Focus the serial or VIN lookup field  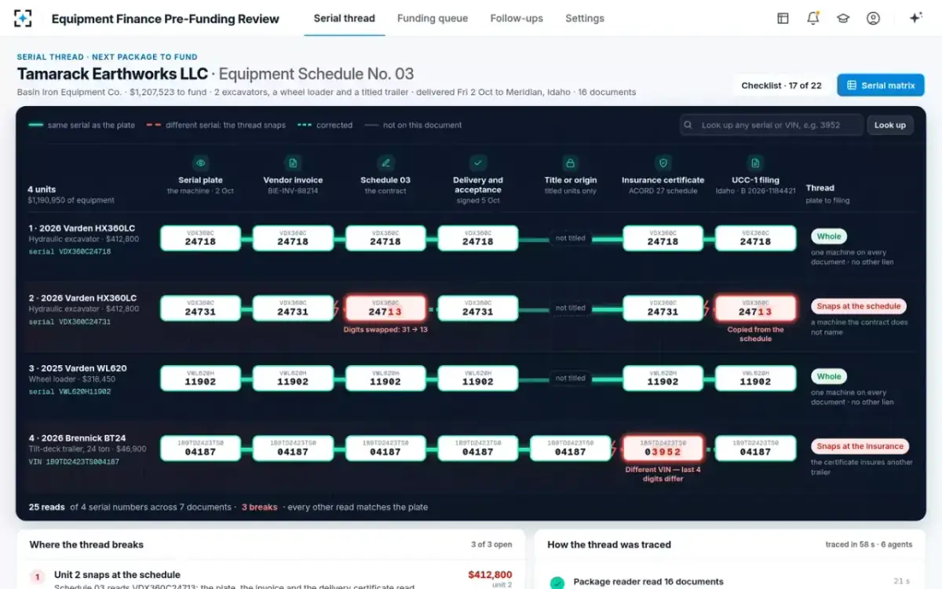click(x=771, y=125)
